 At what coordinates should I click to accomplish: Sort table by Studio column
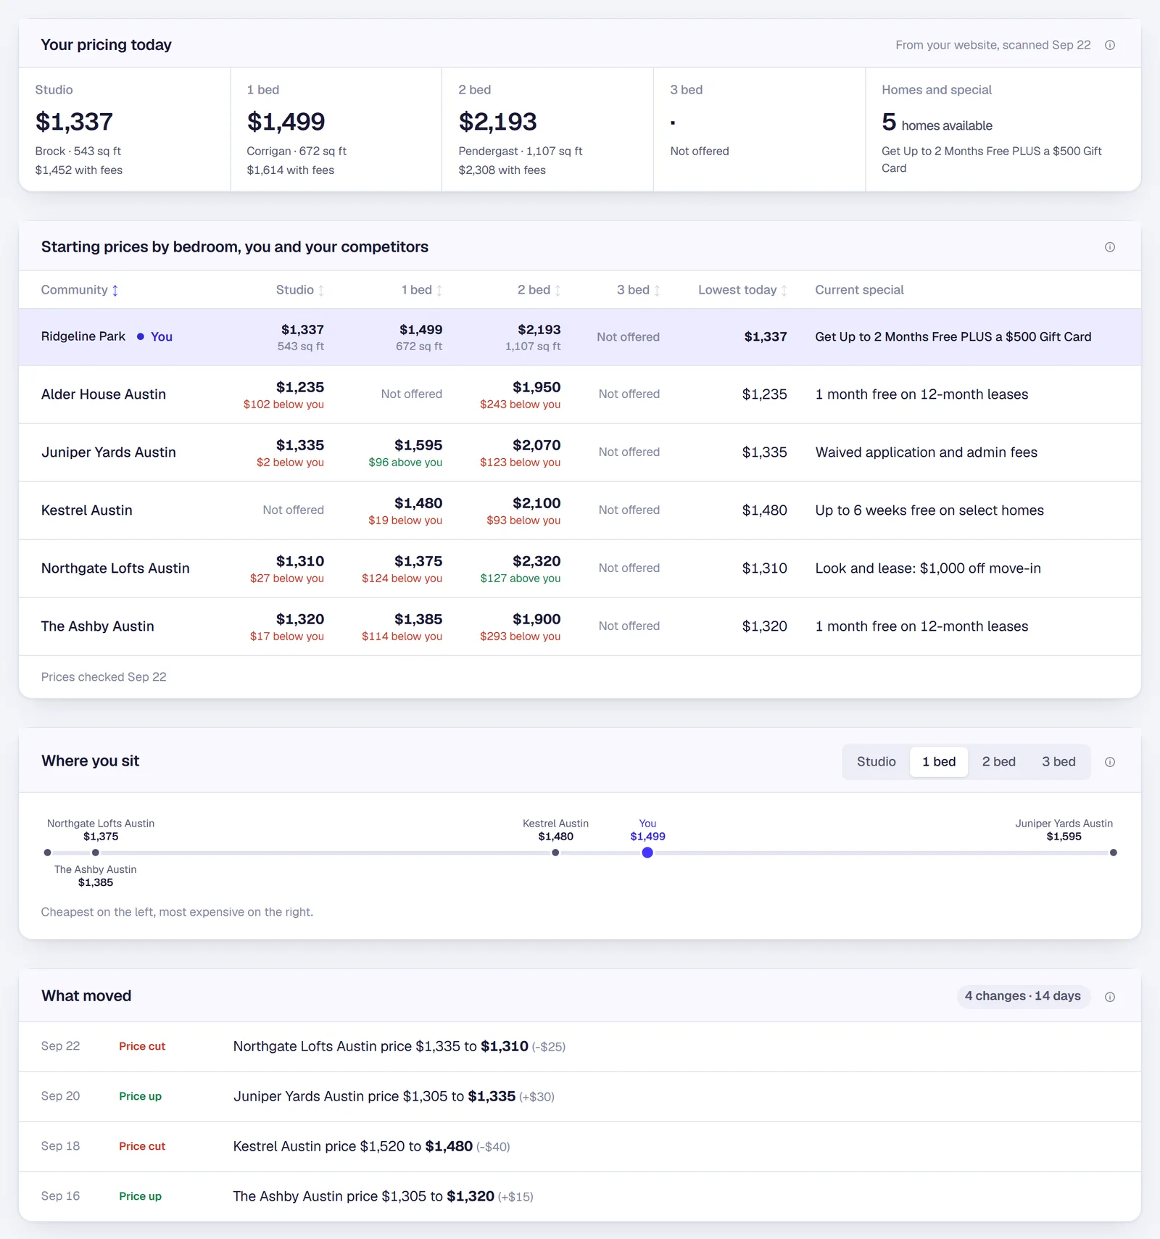(300, 290)
